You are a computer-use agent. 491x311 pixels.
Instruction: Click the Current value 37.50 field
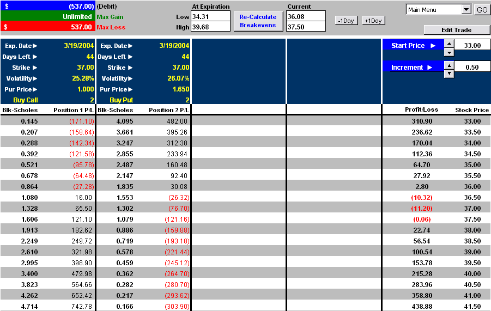pos(306,27)
